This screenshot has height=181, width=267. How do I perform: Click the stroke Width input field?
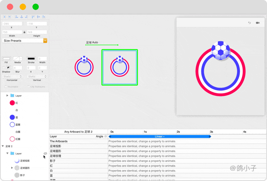coord(42,59)
